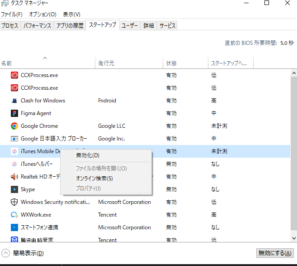This screenshot has width=297, height=266.
Task: Click the Skype icon
Action: click(14, 189)
